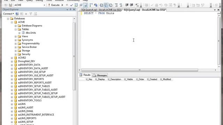
Task: Toggle the highlighted IntelliSense Enabled button
Action: 85,5
